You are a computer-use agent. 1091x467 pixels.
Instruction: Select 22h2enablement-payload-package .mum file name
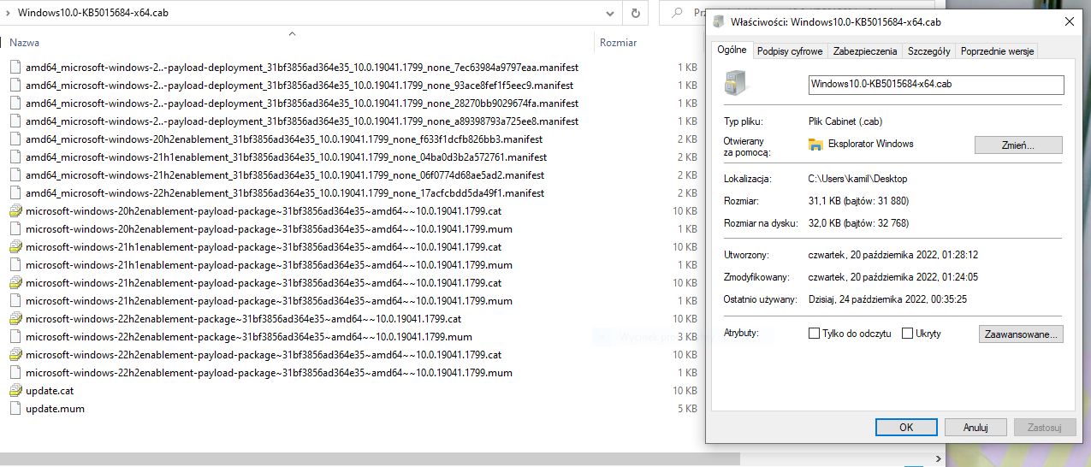pos(269,373)
